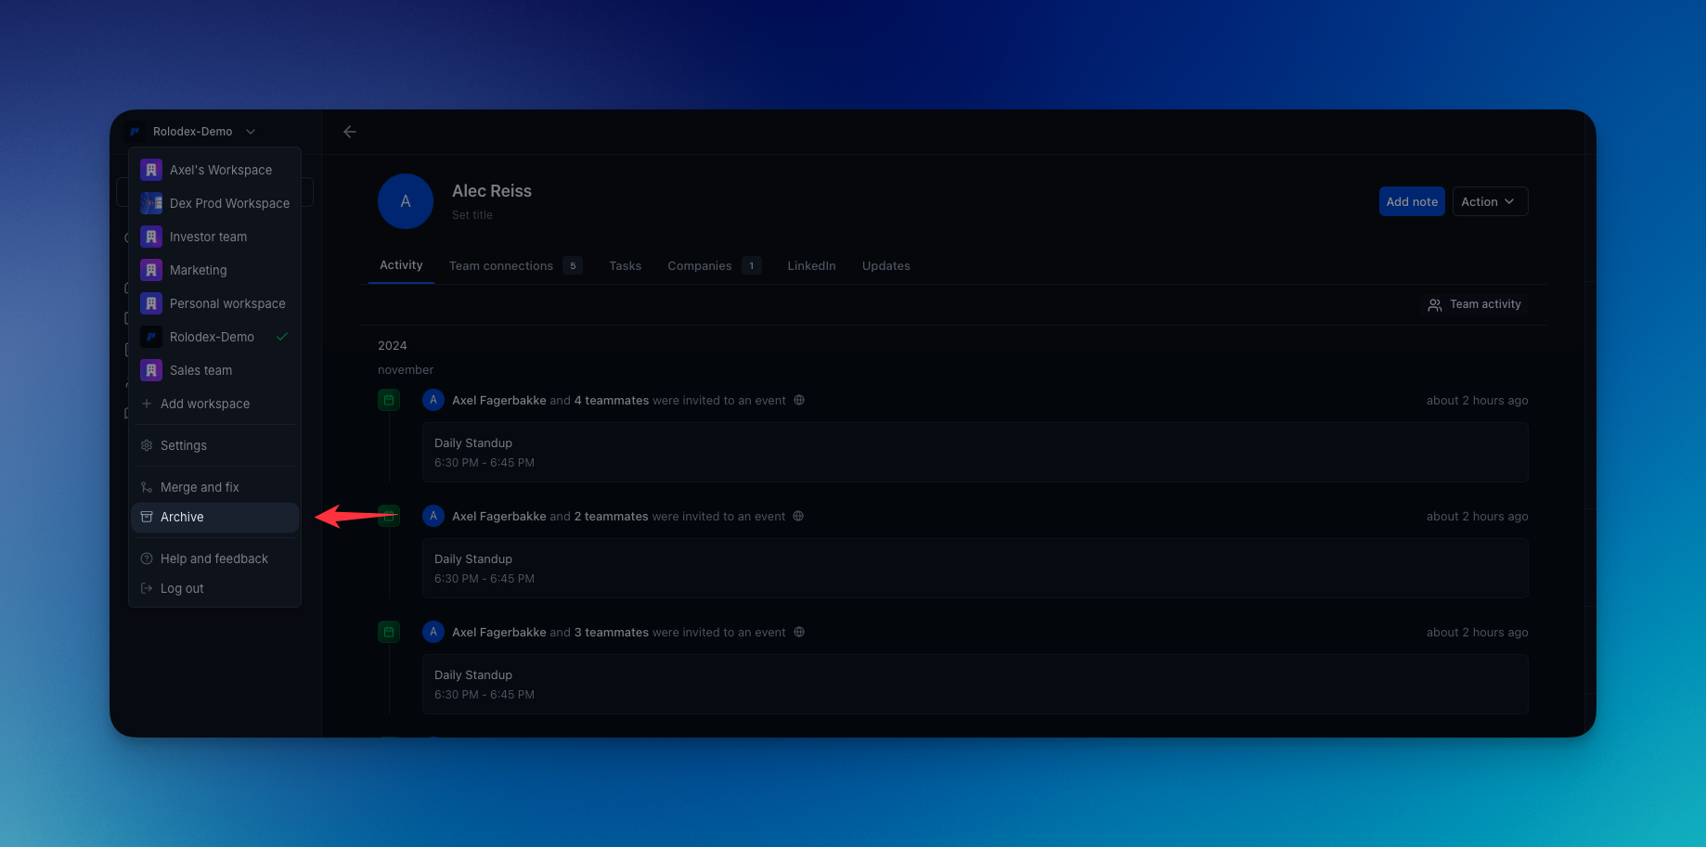Click the globe icon on the 4 teammates event
Screen dimensions: 1706x847
click(x=799, y=401)
